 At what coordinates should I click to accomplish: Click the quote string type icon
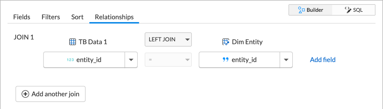click(226, 60)
